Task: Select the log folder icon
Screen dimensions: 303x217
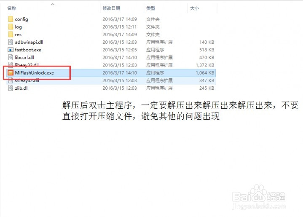Action: (11, 27)
